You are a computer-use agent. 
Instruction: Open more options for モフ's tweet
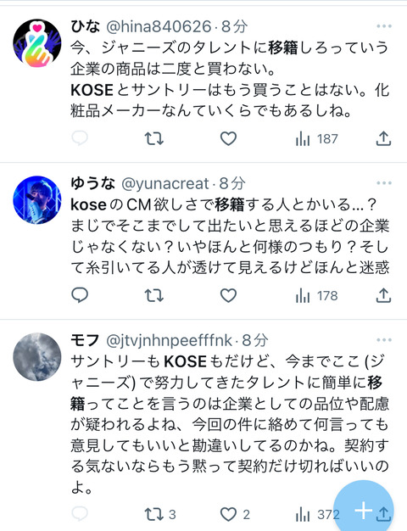tap(384, 339)
